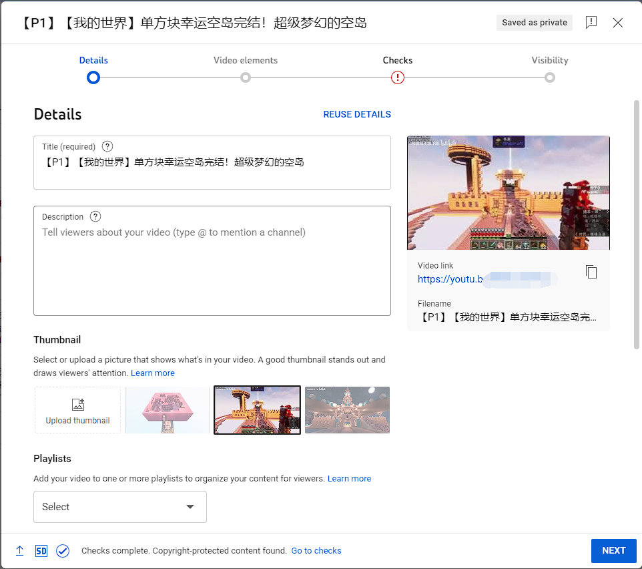Screen dimensions: 642x569
Task: Open the Playlists Select dropdown
Action: (120, 507)
